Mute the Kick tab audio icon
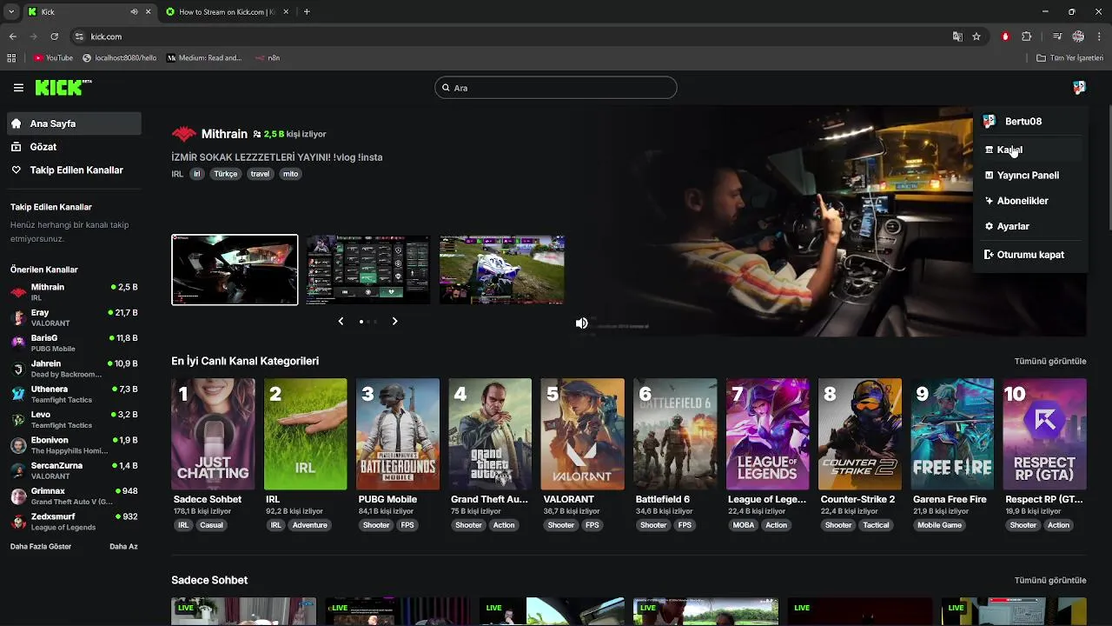1112x626 pixels. [x=134, y=12]
